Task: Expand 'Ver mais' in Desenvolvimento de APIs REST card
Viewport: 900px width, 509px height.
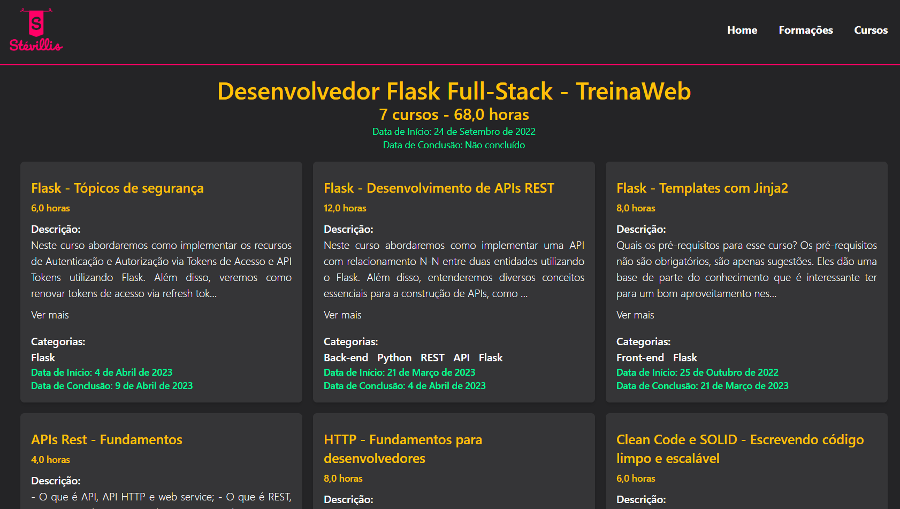Action: click(x=342, y=315)
